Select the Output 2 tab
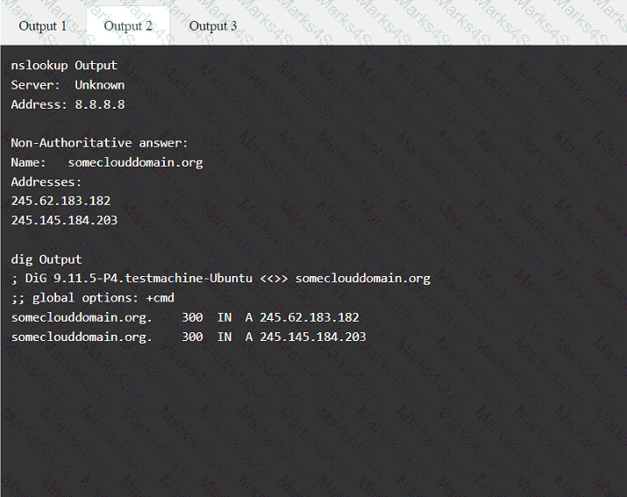This screenshot has height=497, width=627. [x=128, y=25]
